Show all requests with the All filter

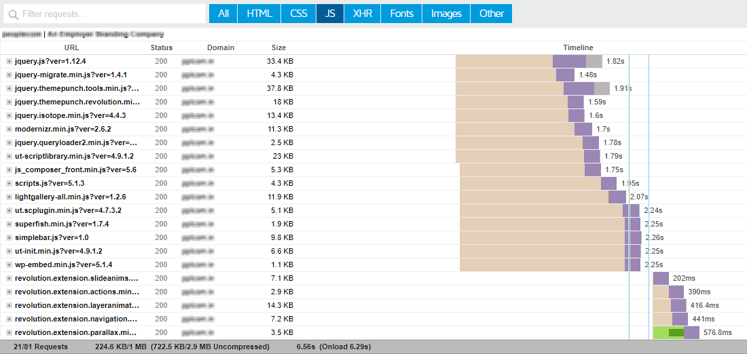[x=223, y=14]
